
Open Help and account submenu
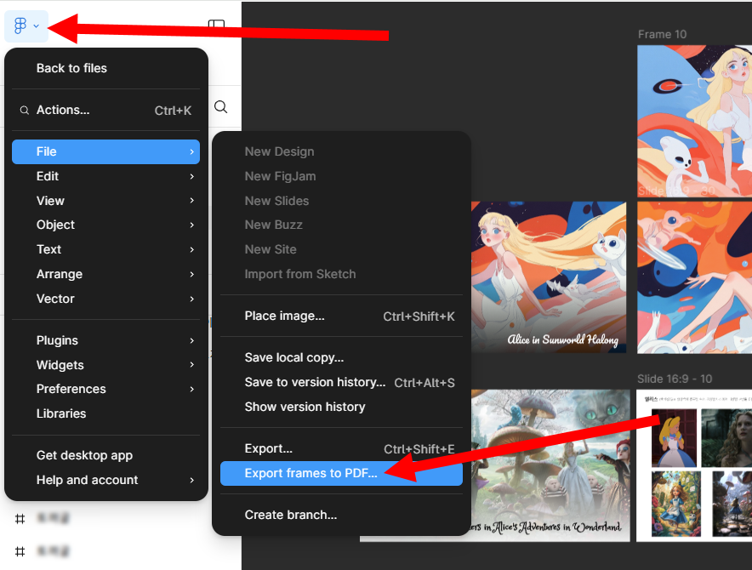coord(105,480)
